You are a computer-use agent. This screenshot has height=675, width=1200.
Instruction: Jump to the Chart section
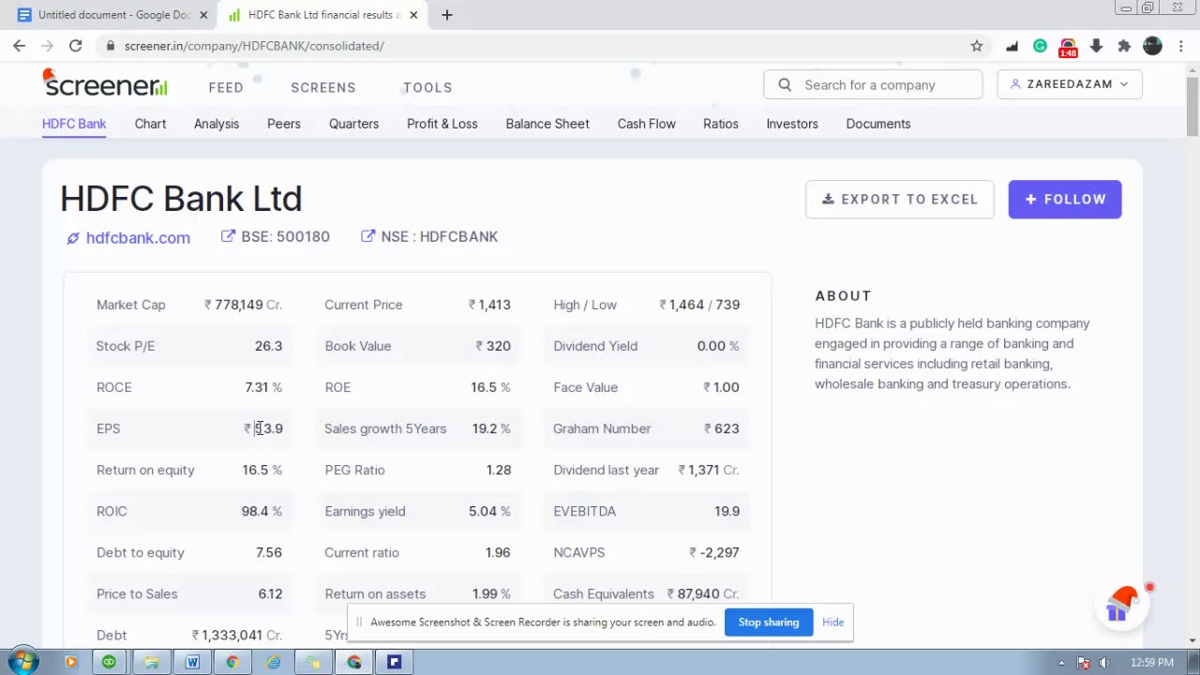pyautogui.click(x=150, y=124)
